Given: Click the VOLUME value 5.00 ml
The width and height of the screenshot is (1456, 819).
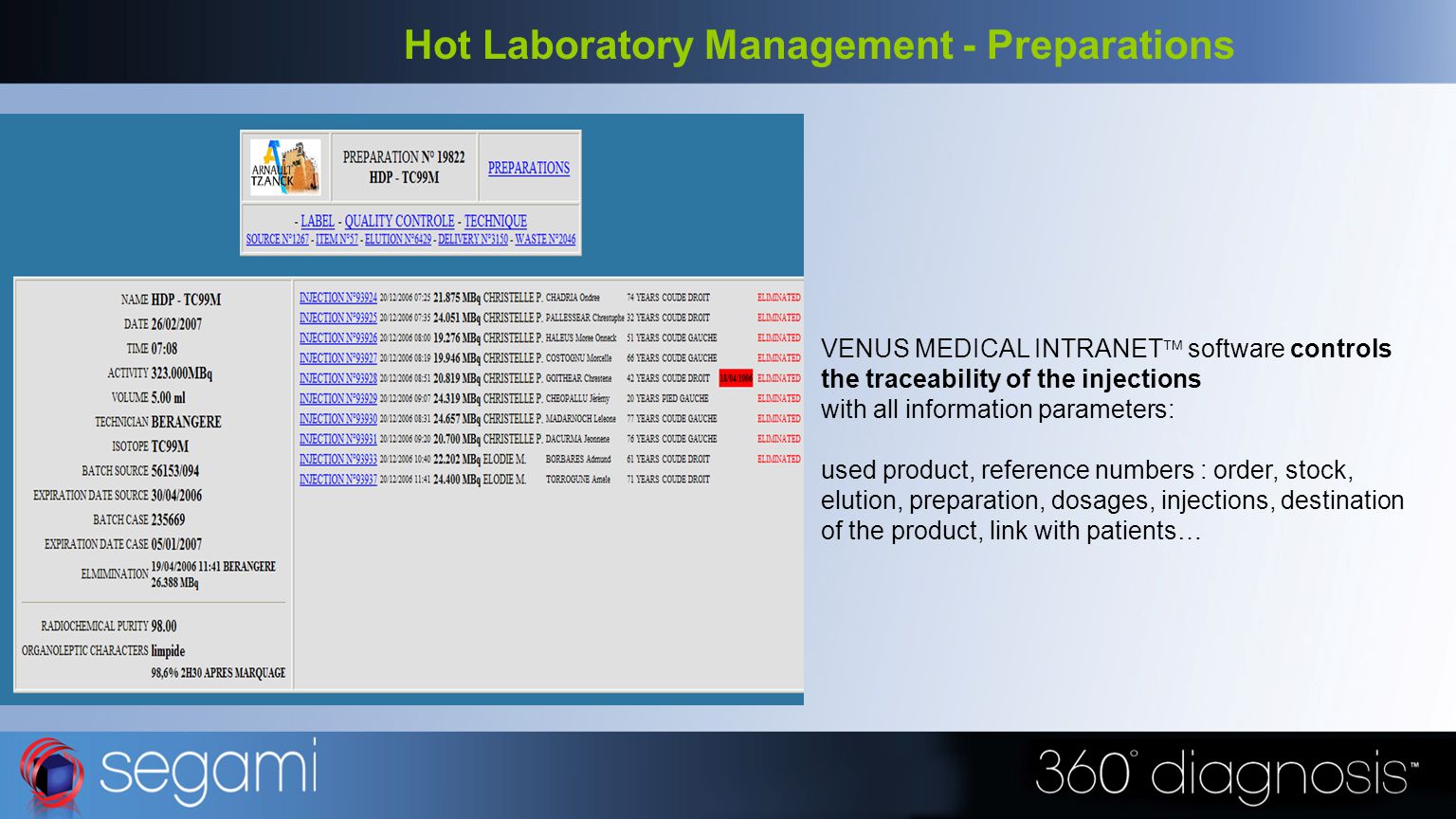Looking at the screenshot, I should click(x=169, y=398).
